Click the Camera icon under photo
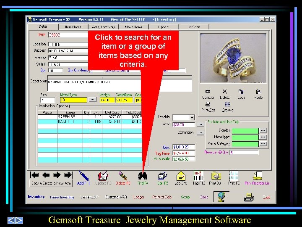This screenshot has height=227, width=302. click(208, 92)
